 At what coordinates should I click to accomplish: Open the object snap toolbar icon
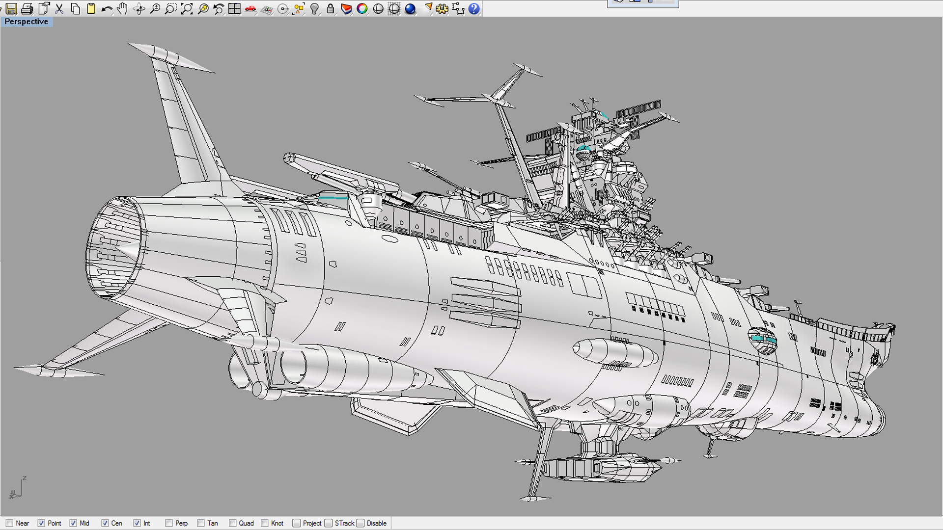[x=283, y=9]
